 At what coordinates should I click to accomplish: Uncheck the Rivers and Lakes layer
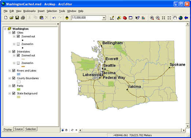point(14,71)
